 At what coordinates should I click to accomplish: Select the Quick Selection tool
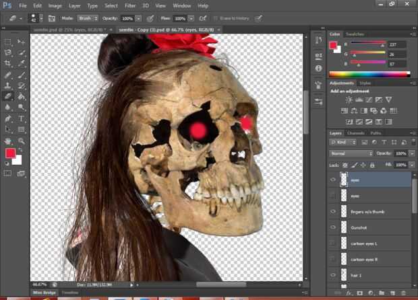[x=21, y=52]
